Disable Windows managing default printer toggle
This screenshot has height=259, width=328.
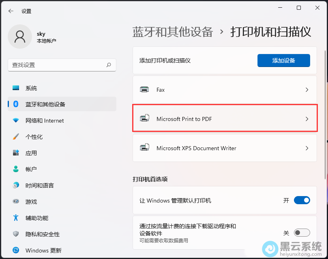click(302, 200)
